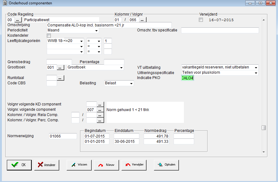Viewport: 278px width, 182px height.
Task: Click the Volgnr field containing 066
Action: pos(134,20)
